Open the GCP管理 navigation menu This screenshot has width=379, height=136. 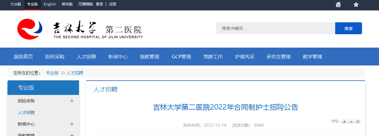(x=181, y=57)
